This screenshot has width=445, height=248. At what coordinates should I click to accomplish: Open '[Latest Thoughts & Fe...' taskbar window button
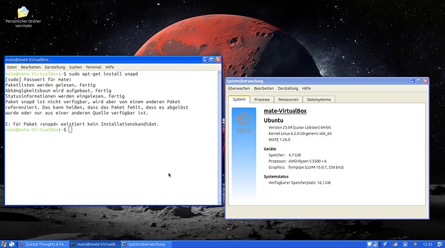click(43, 244)
